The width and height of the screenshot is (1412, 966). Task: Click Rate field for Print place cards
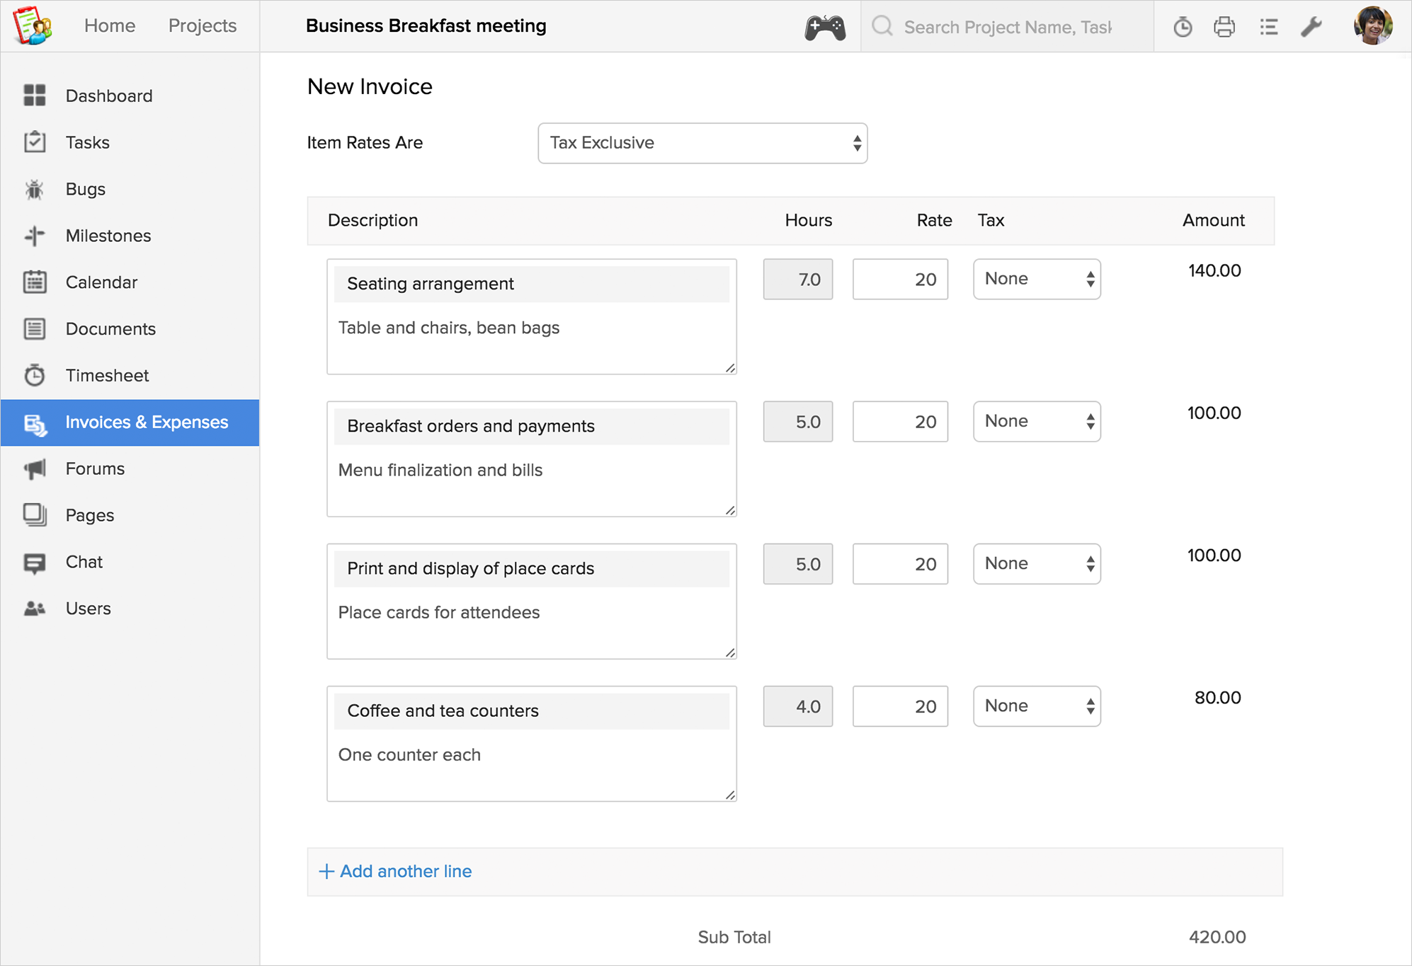click(899, 564)
